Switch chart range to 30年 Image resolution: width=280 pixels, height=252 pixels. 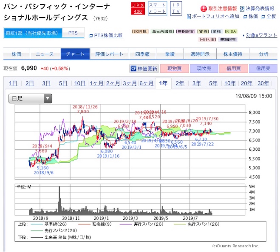tap(263, 83)
